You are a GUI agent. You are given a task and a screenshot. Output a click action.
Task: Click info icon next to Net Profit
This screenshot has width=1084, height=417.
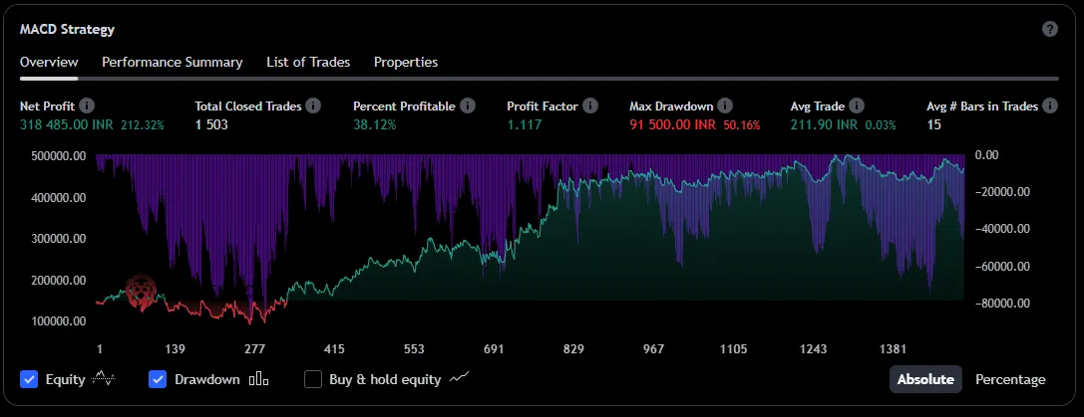pos(87,105)
